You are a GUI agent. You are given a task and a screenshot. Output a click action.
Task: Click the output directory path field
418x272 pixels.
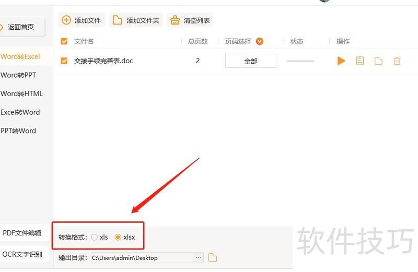tap(142, 257)
